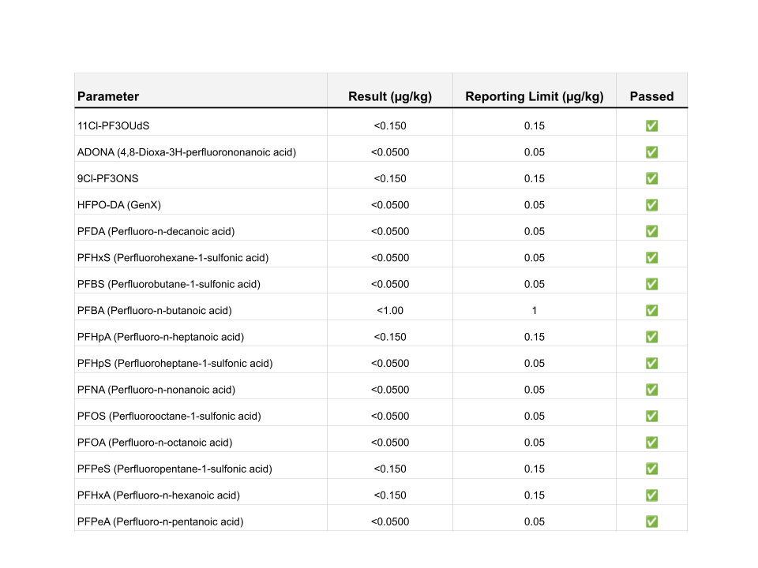Image resolution: width=758 pixels, height=568 pixels.
Task: Select the HFPO-DA (GenX) passed checkmark
Action: tap(651, 205)
